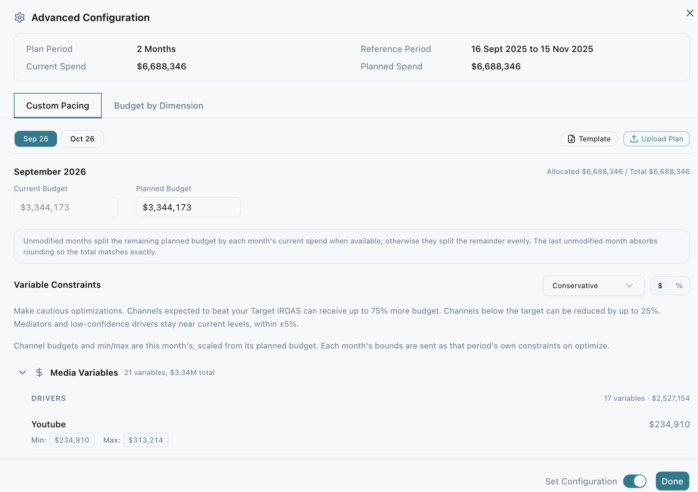Switch constraints to dollar mode

pyautogui.click(x=660, y=286)
